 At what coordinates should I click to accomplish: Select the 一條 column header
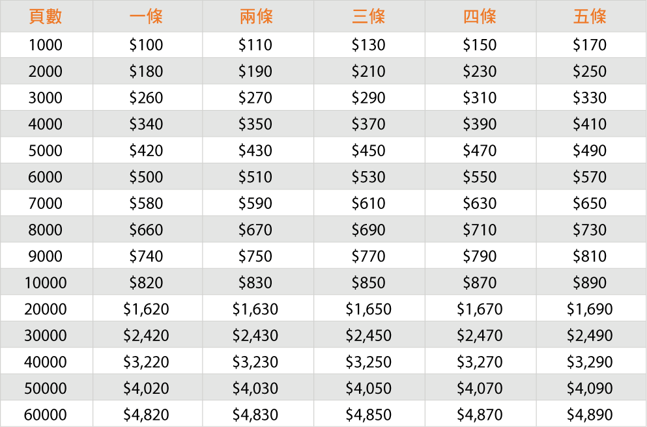[146, 16]
